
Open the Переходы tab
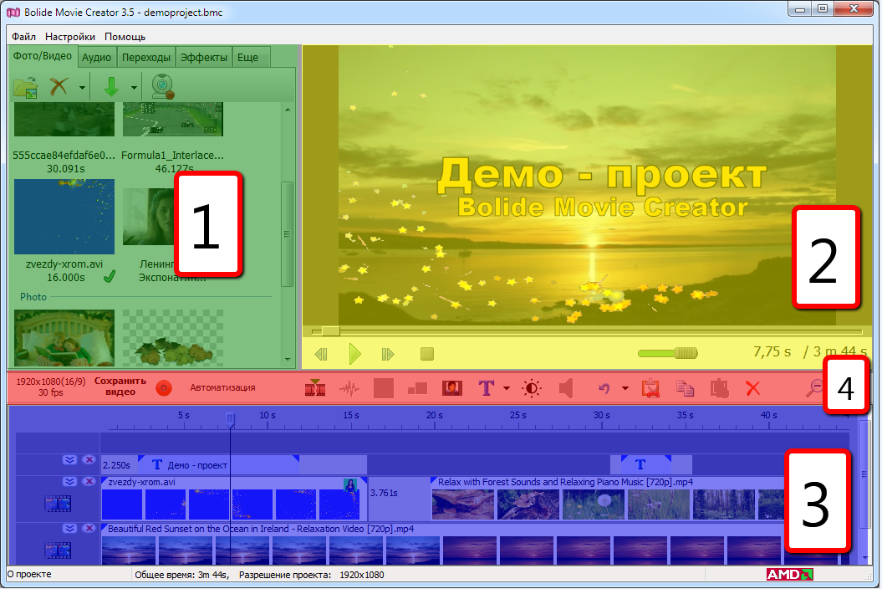(x=145, y=58)
